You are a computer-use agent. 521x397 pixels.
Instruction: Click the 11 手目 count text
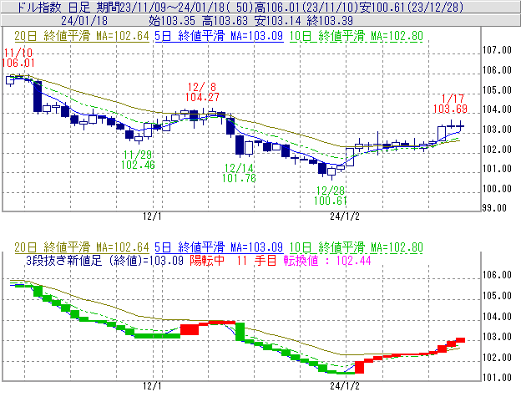(x=256, y=260)
